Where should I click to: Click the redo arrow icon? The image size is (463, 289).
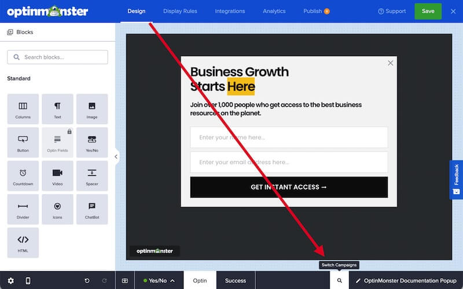pyautogui.click(x=104, y=281)
